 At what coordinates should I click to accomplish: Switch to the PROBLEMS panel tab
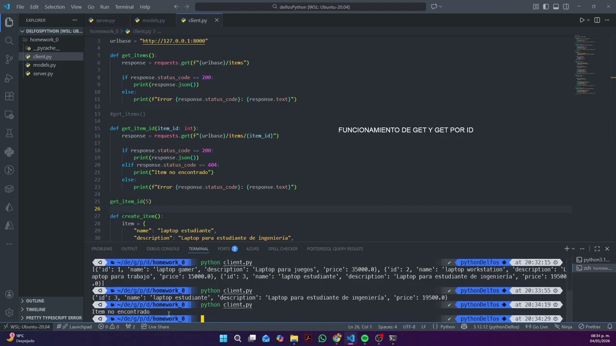(x=102, y=248)
